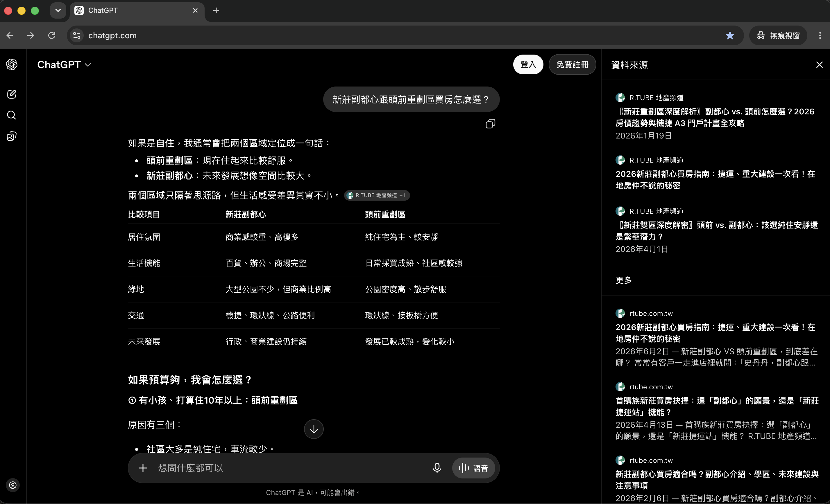Click the heading 如果預算夠,我會怎麼選?
The height and width of the screenshot is (504, 830).
point(190,380)
